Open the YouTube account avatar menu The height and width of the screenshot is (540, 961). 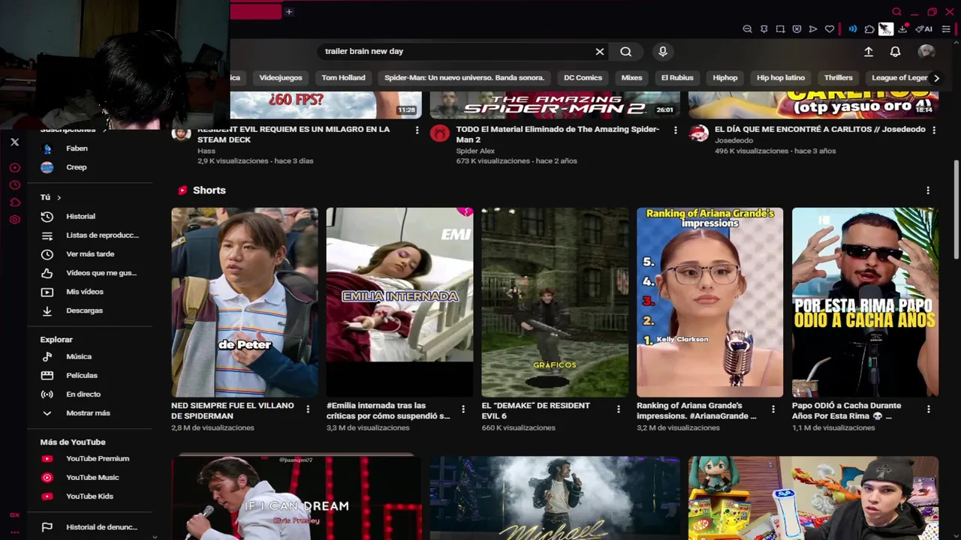click(x=926, y=51)
